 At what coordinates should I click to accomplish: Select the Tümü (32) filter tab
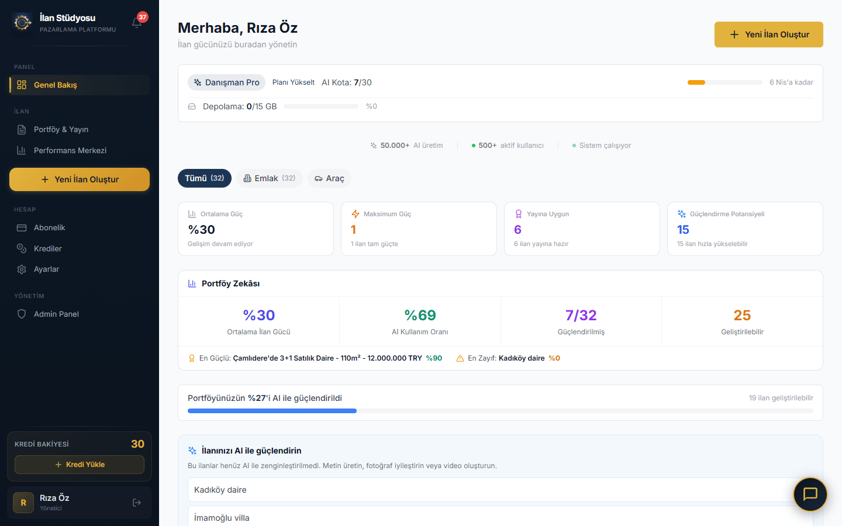pos(204,178)
